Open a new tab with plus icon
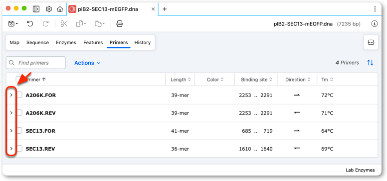The width and height of the screenshot is (387, 181). tap(165, 9)
